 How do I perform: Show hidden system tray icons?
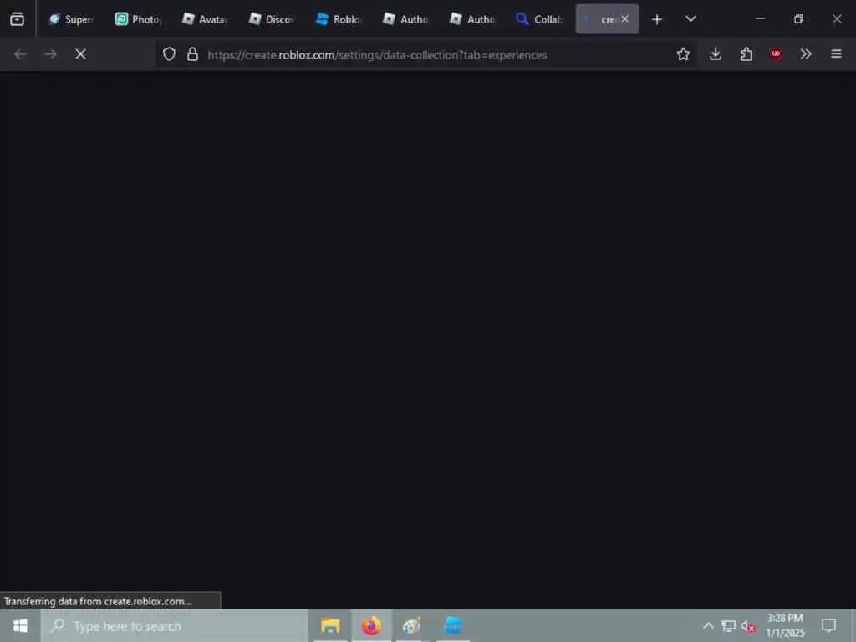coord(708,625)
